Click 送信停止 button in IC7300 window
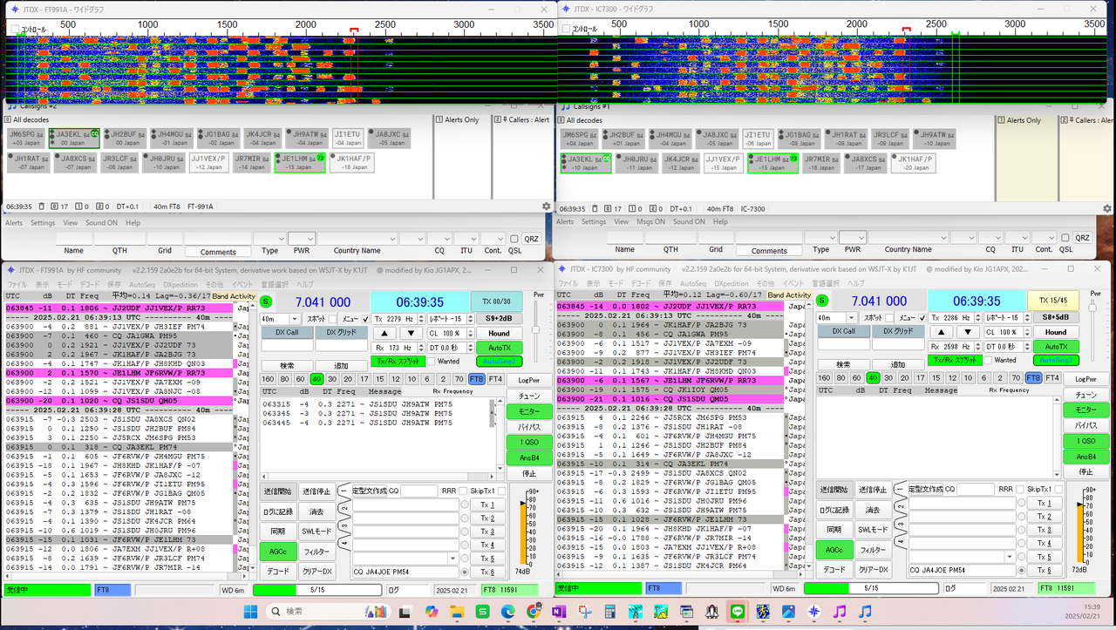This screenshot has width=1116, height=630. [874, 491]
